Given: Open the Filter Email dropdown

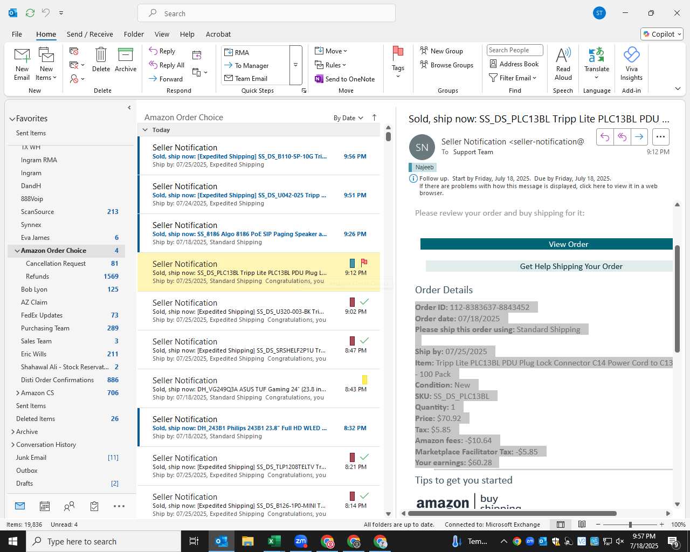Looking at the screenshot, I should 513,78.
